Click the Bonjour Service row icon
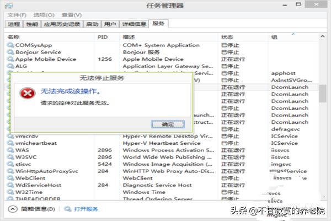The width and height of the screenshot is (331, 221). (x=10, y=52)
